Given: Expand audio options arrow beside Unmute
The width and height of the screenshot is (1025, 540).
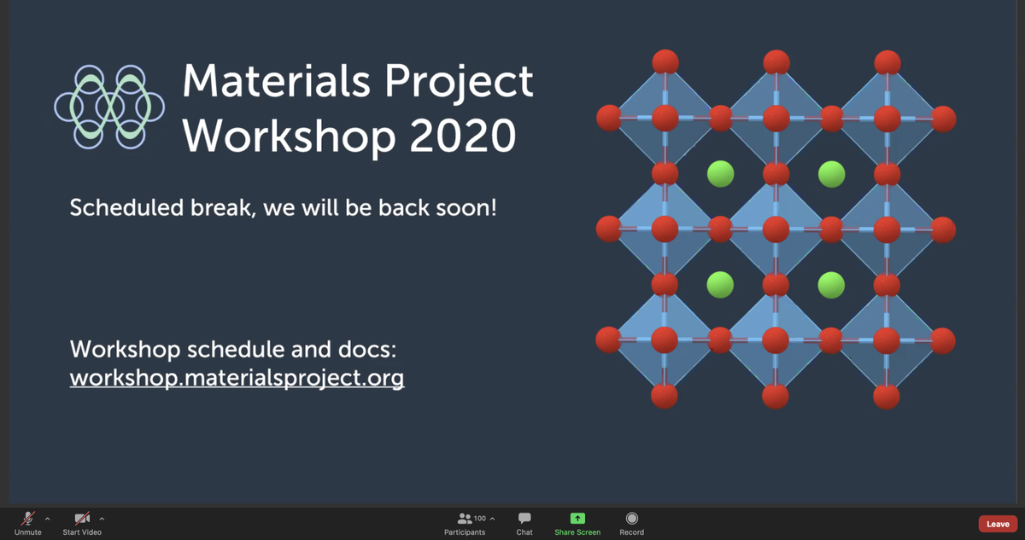Looking at the screenshot, I should 47,519.
